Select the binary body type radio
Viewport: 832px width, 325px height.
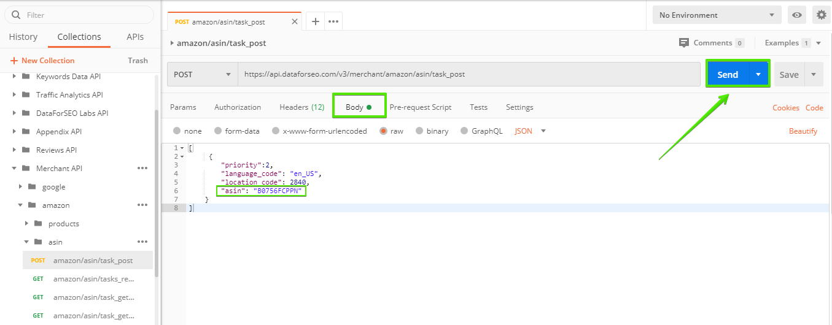point(419,131)
